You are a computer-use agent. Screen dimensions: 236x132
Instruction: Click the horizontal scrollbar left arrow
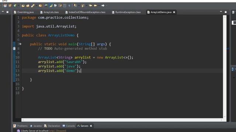(x=23, y=120)
